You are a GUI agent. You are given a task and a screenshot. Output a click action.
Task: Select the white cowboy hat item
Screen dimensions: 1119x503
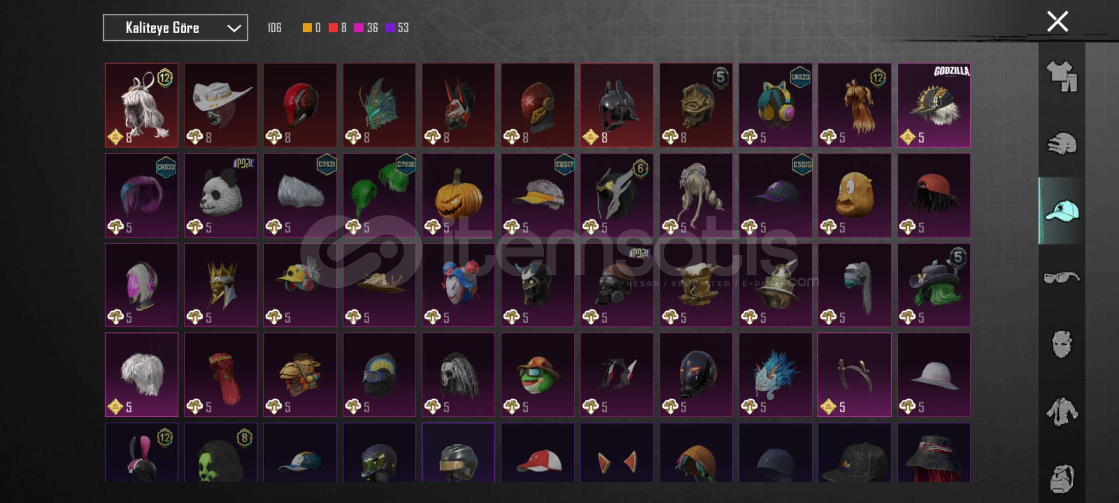221,105
